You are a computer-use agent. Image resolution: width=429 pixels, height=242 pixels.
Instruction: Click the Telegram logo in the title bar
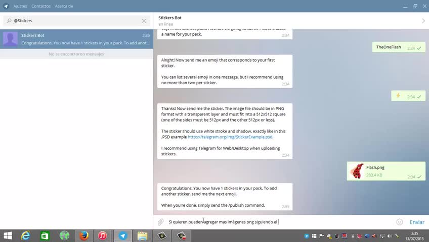[x=6, y=6]
